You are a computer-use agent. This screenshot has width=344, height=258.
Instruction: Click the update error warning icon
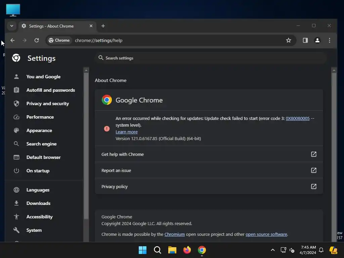(106, 129)
